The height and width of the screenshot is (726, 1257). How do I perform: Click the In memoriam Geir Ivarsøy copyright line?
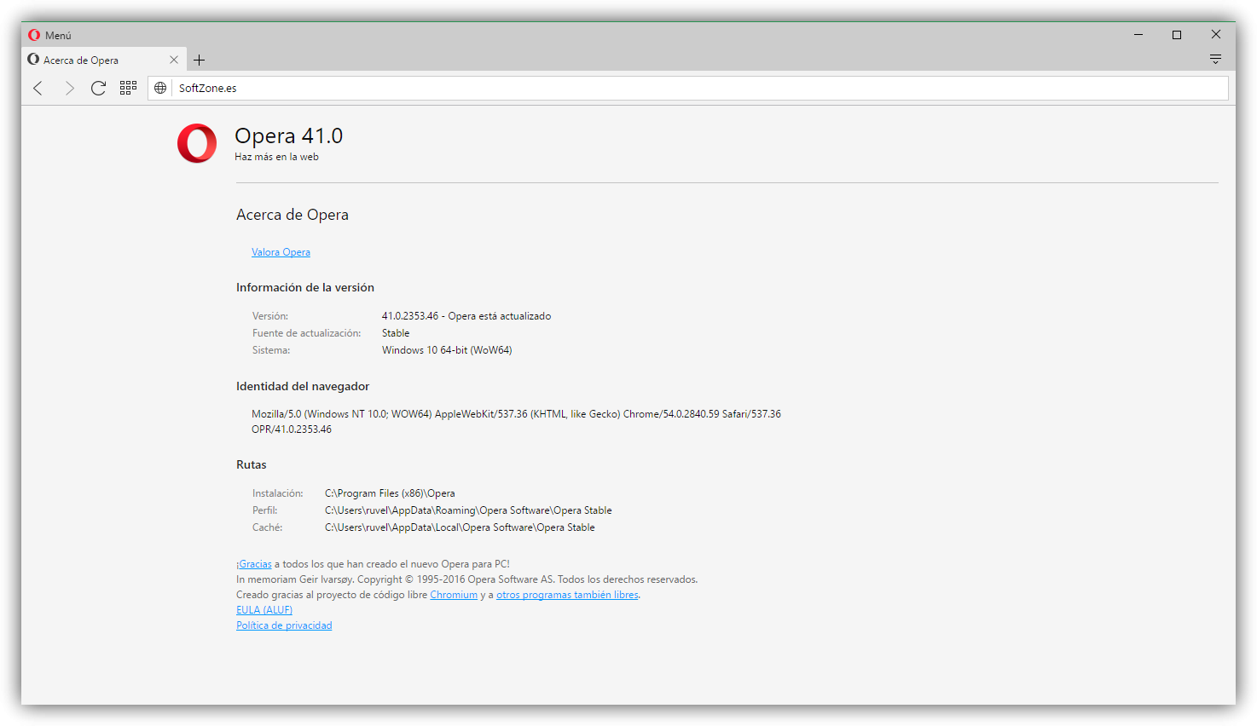click(466, 579)
